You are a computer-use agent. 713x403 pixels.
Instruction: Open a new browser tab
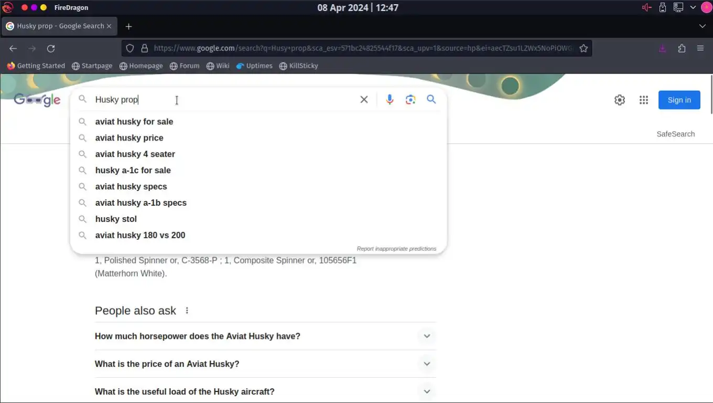128,26
